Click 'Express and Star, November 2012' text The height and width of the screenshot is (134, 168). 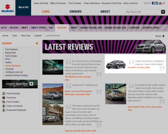[x=80, y=131]
